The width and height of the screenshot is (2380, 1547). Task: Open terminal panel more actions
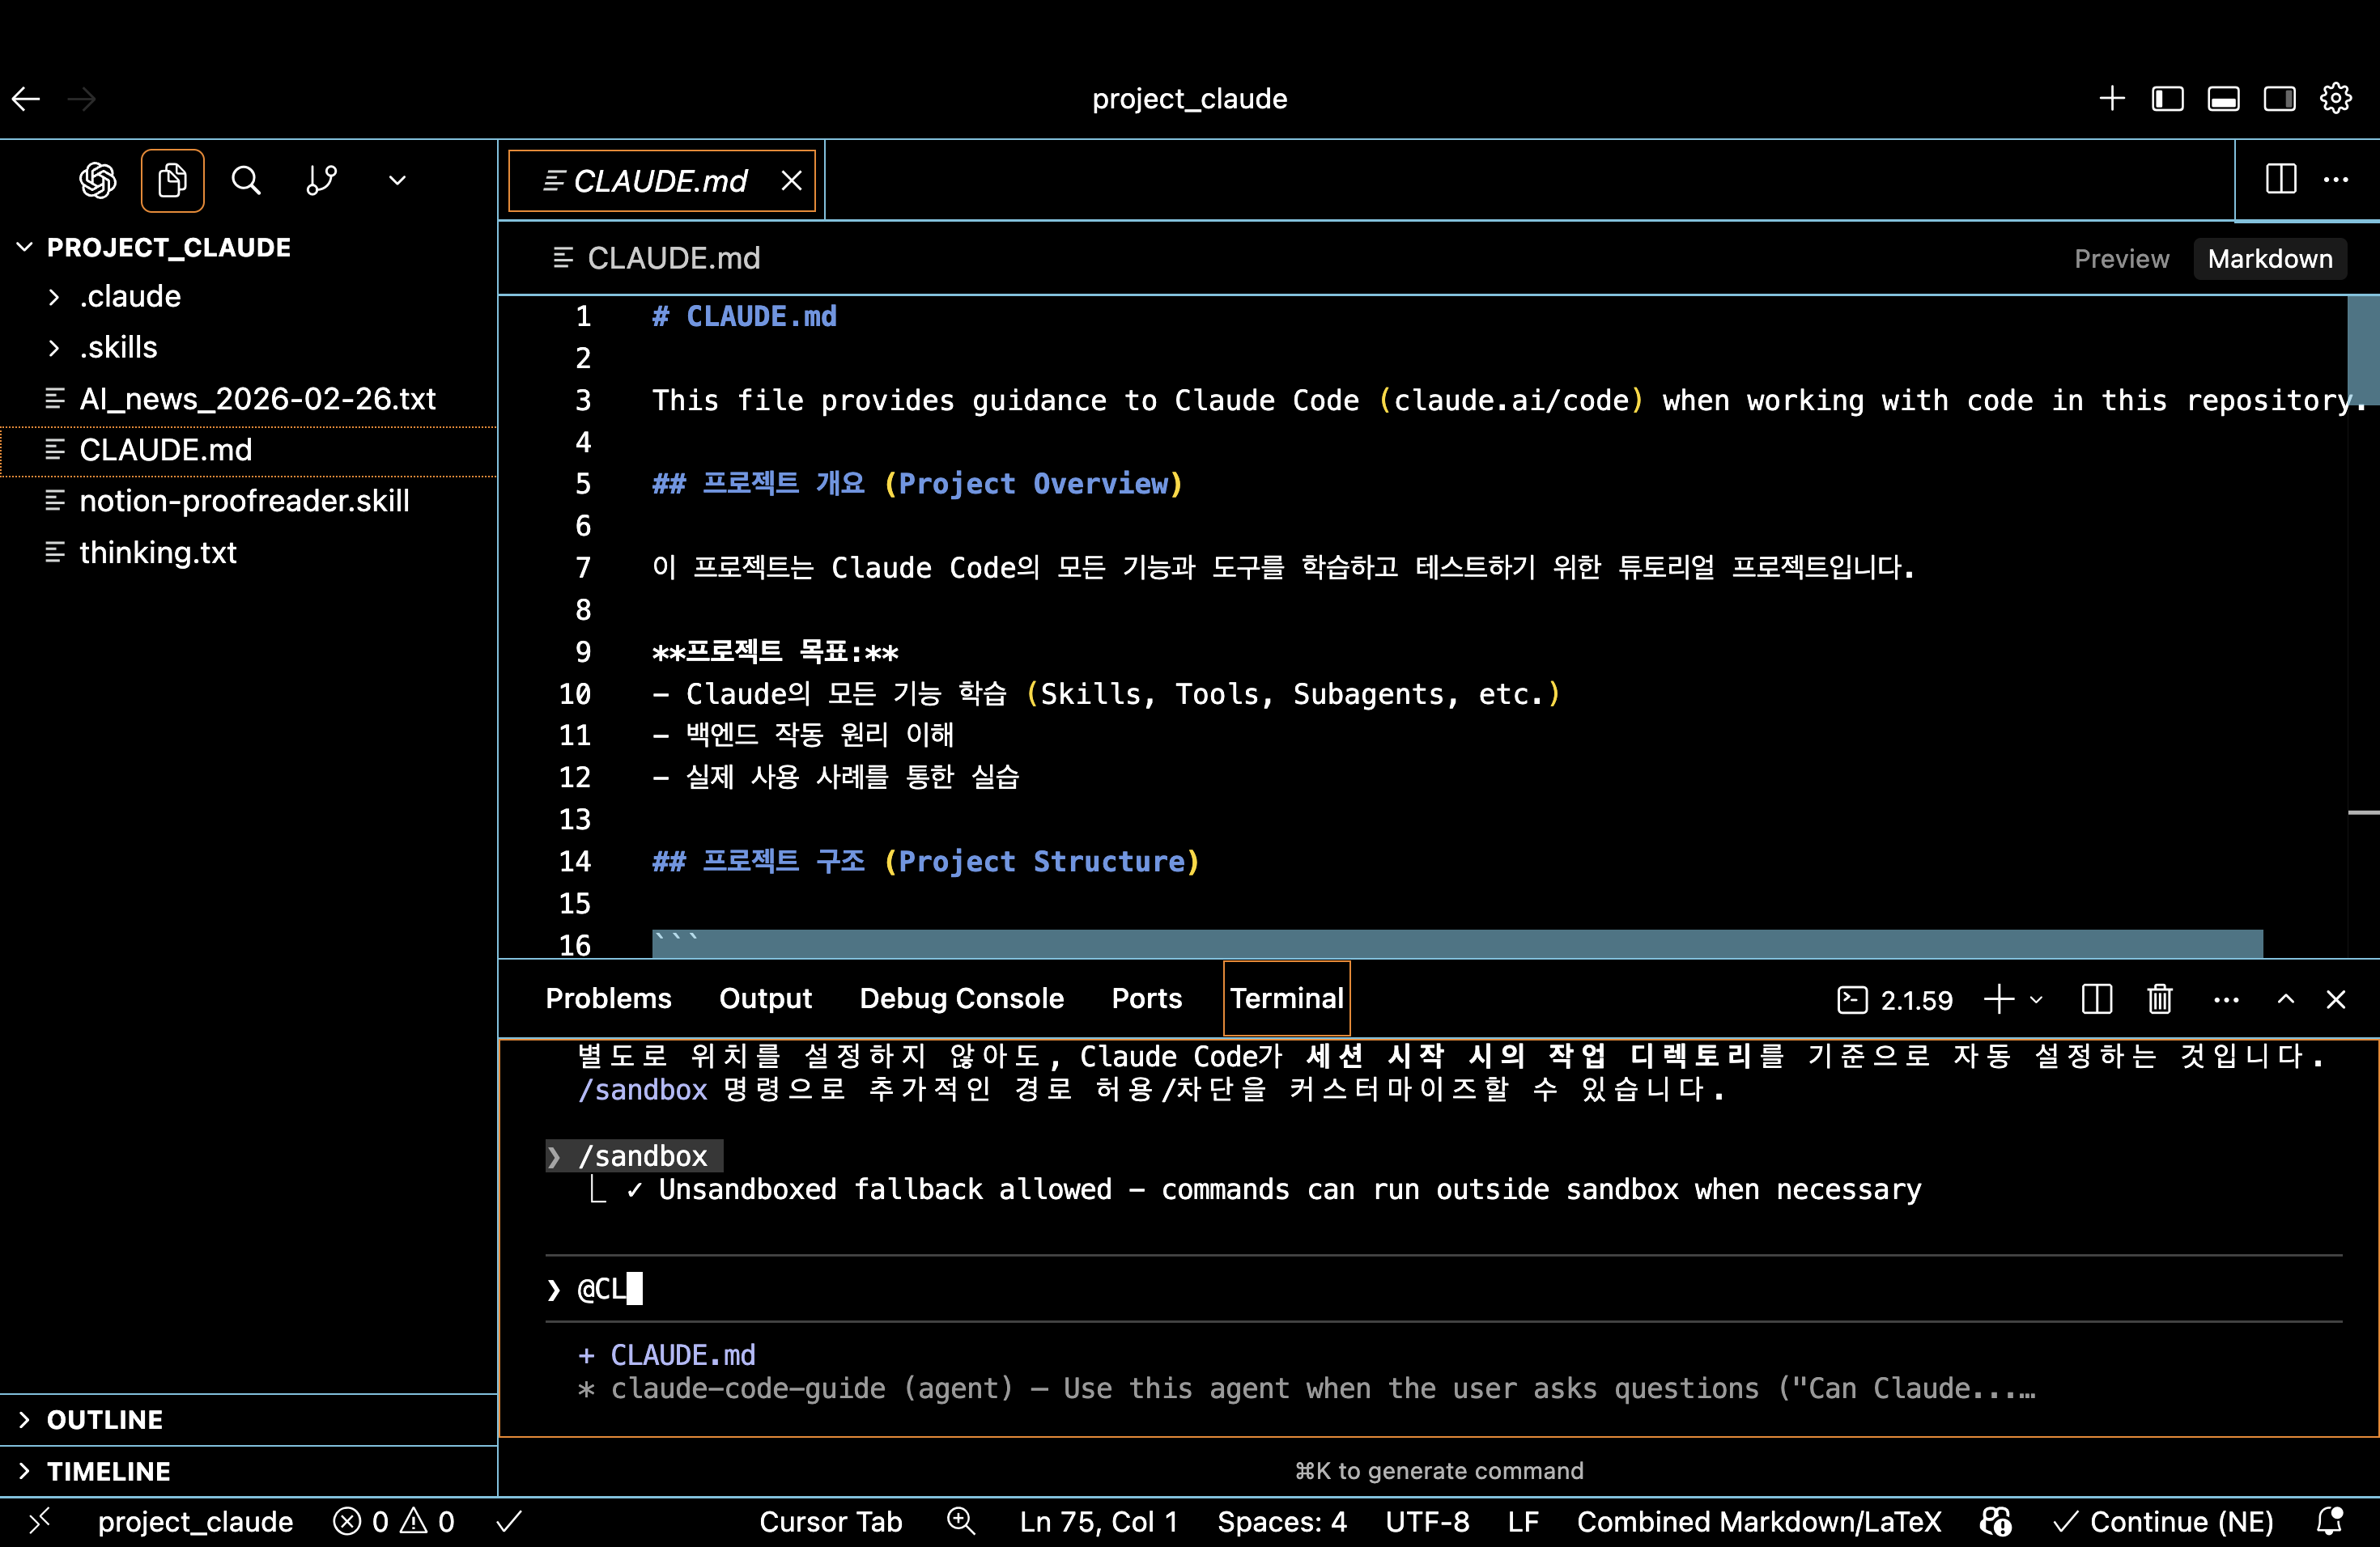tap(2226, 999)
